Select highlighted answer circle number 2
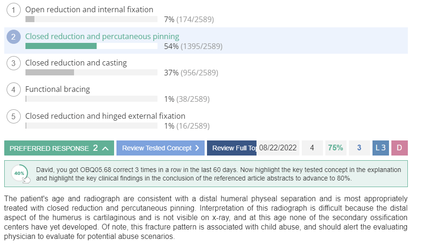Viewport: 422px width, 246px height. (14, 37)
